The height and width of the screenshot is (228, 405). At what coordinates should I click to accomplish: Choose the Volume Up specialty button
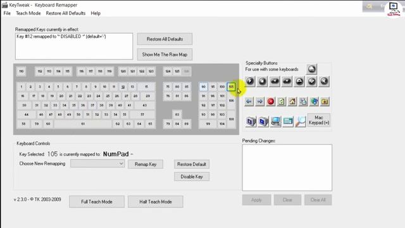tap(299, 82)
